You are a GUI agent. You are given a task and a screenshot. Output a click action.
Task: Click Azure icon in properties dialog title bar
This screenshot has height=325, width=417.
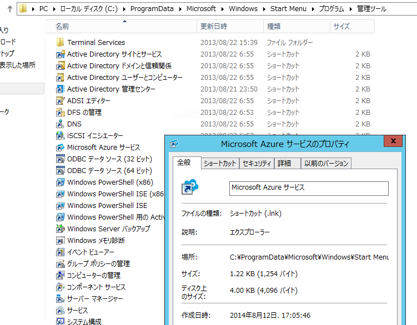click(x=174, y=144)
